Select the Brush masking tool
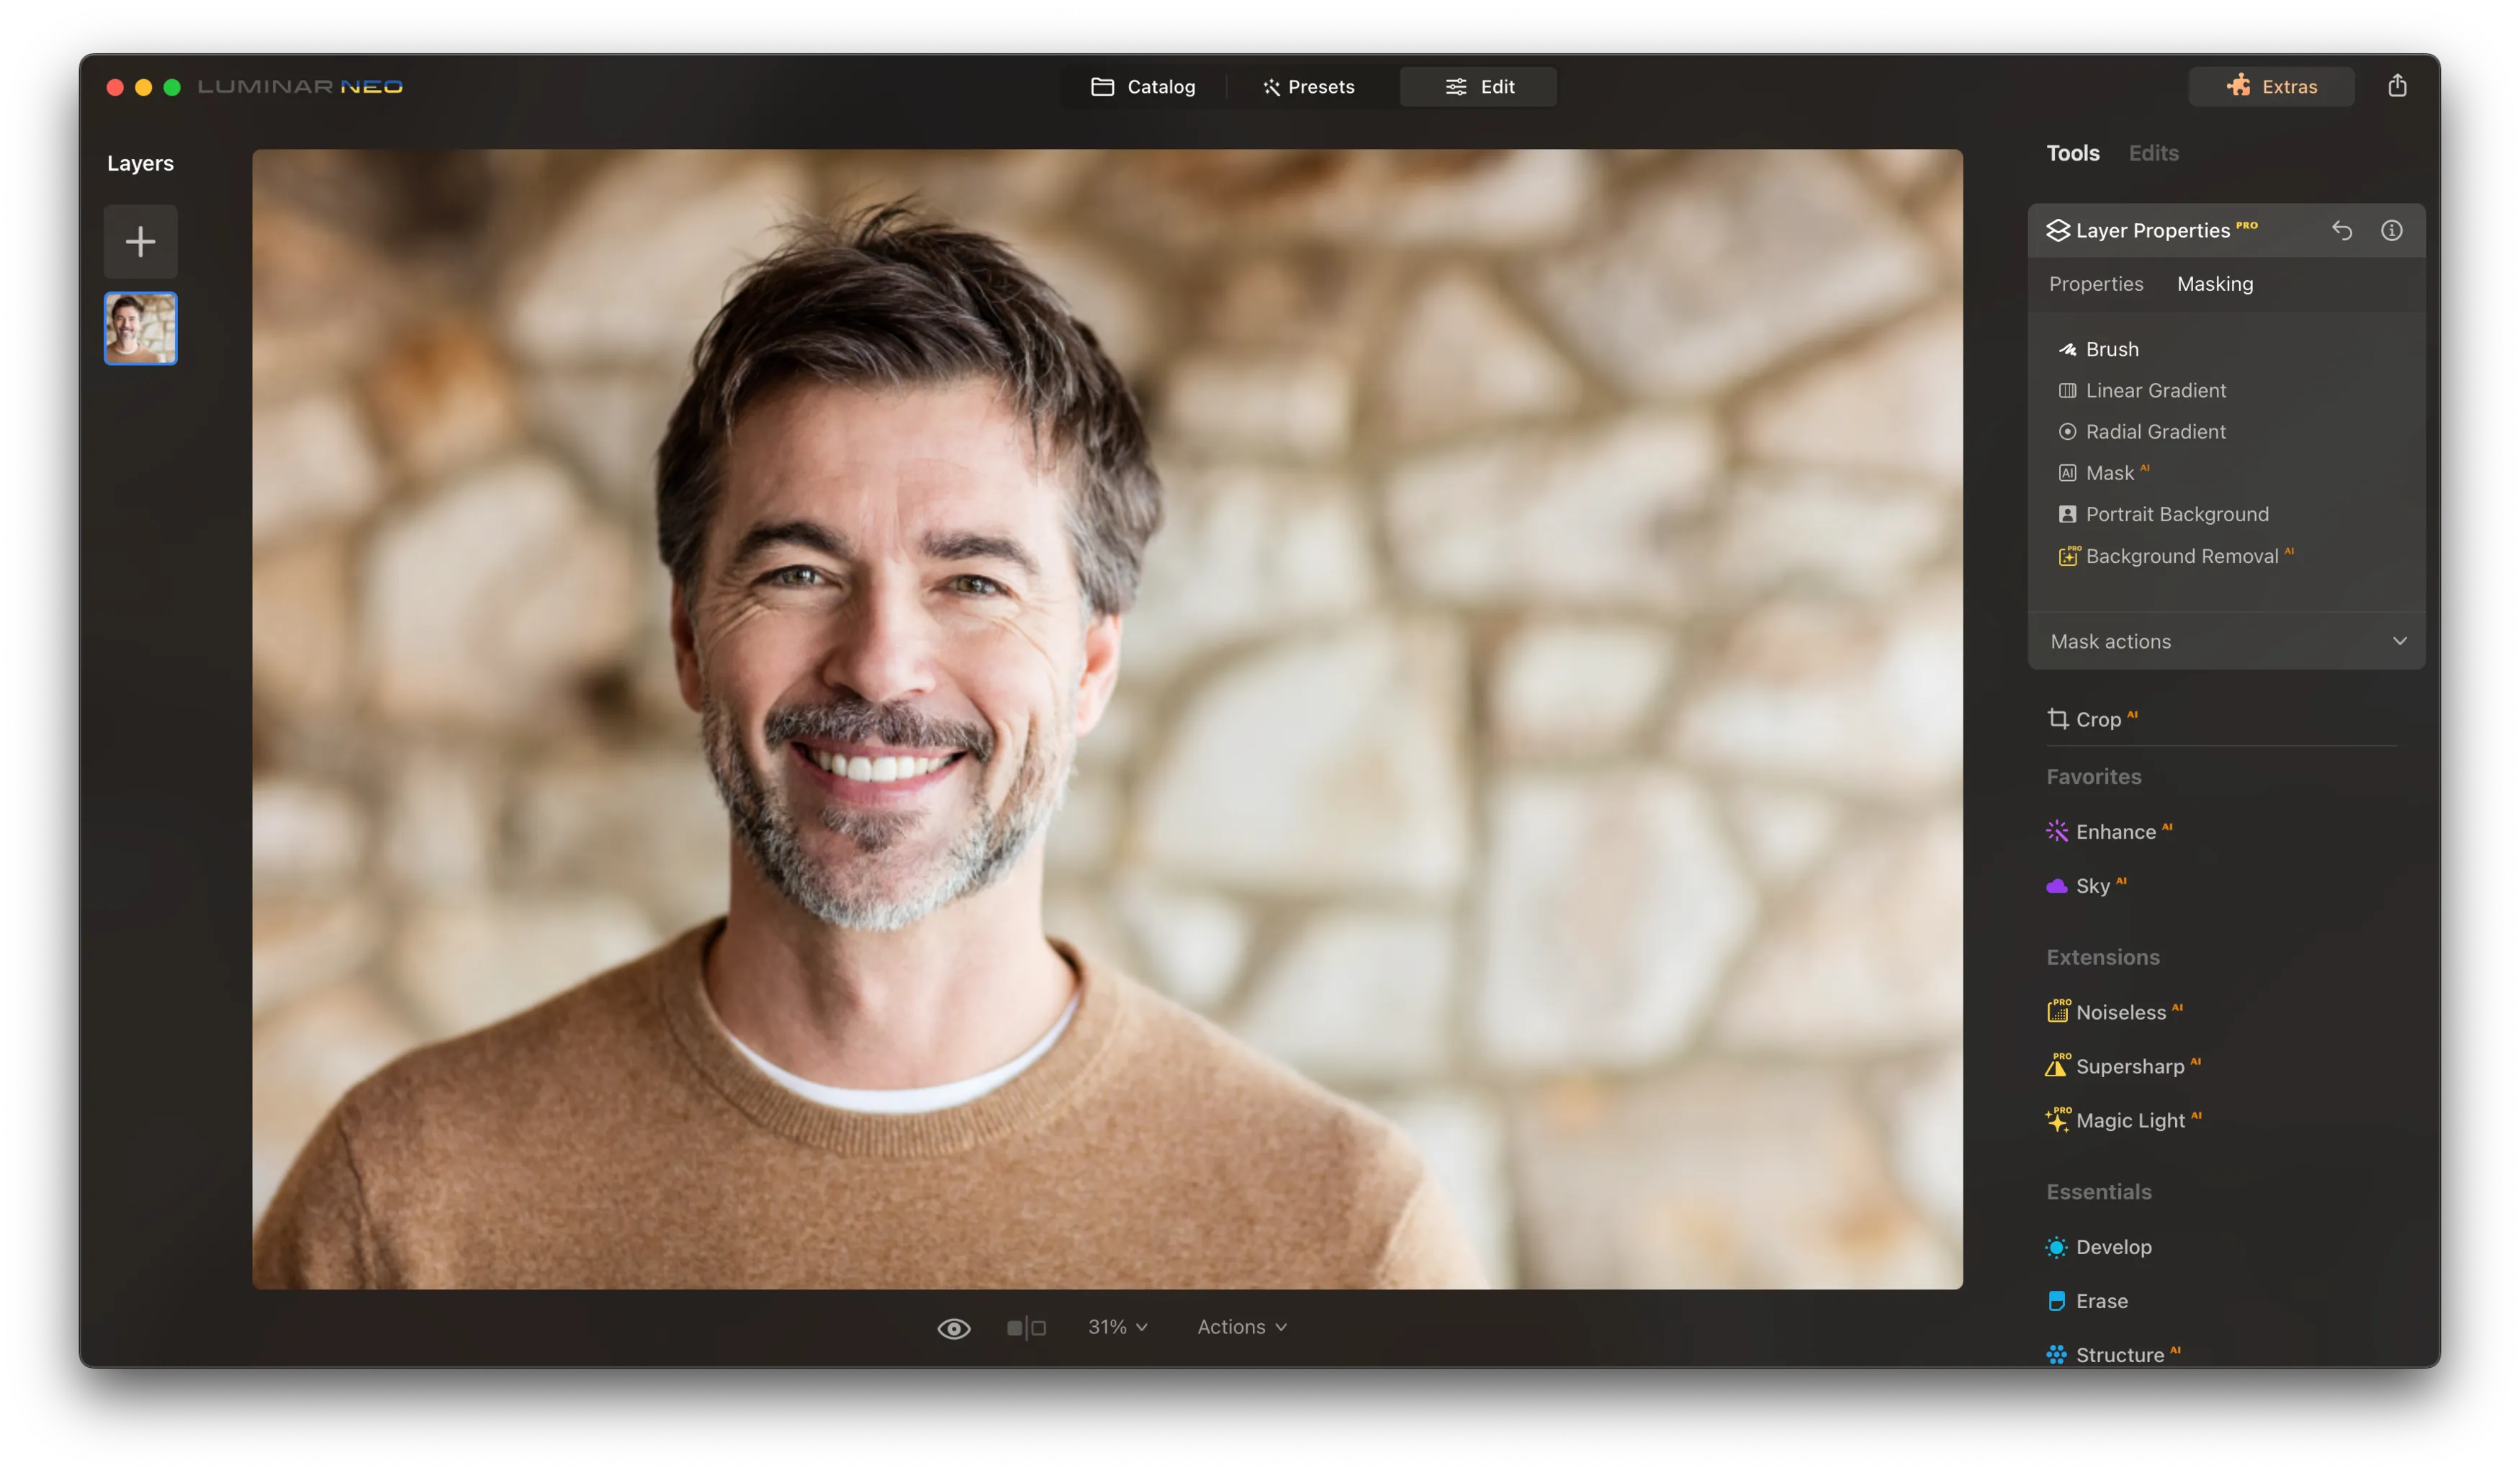The width and height of the screenshot is (2520, 1473). click(2111, 349)
